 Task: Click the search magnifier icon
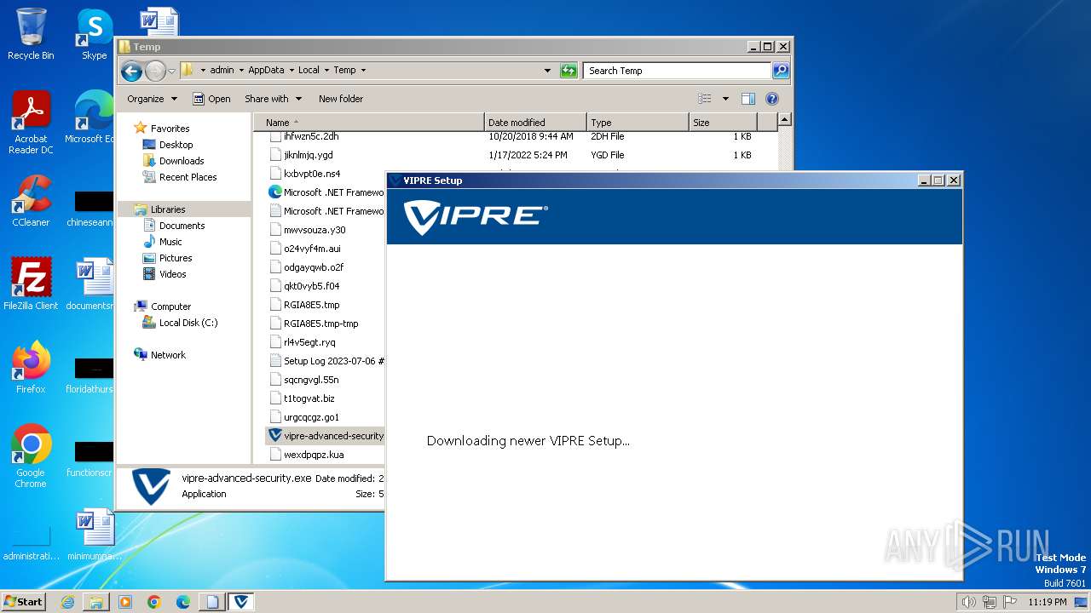[x=781, y=71]
